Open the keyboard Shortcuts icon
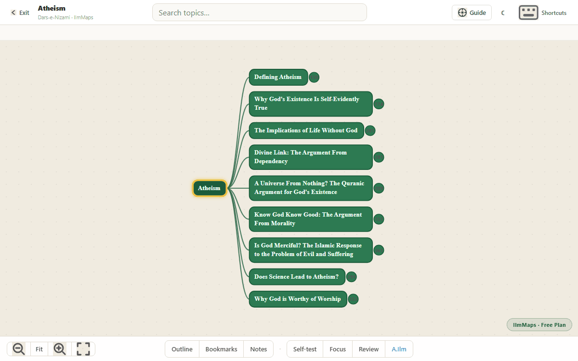 (528, 13)
